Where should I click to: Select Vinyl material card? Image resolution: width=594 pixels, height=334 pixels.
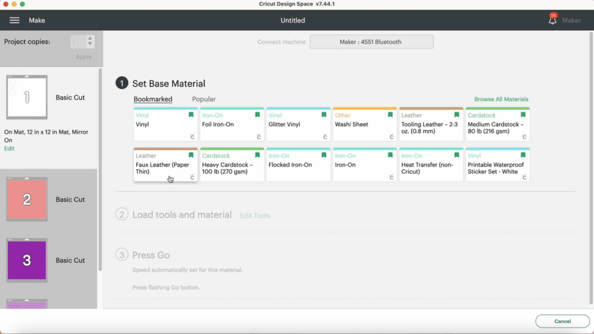tap(165, 124)
